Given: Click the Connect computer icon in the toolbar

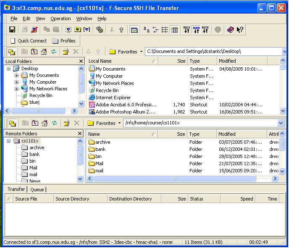Looking at the screenshot, I should click(x=25, y=30).
